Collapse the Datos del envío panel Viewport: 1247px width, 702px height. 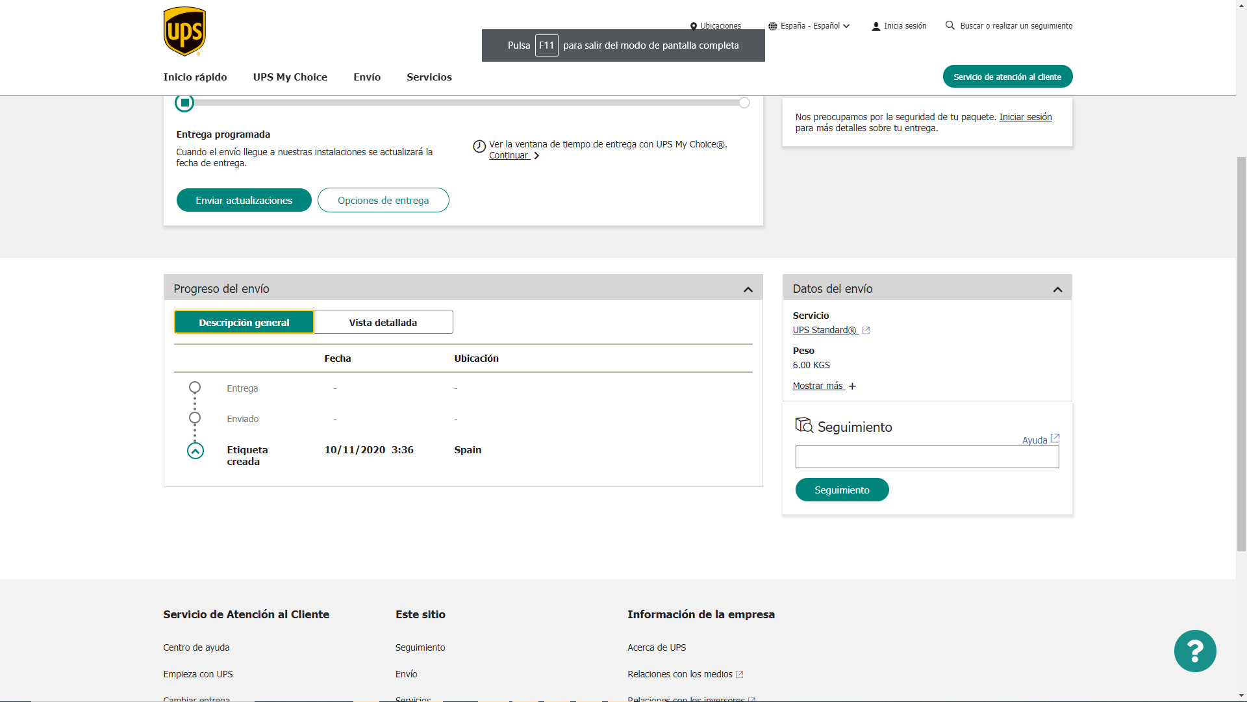[x=1057, y=290]
